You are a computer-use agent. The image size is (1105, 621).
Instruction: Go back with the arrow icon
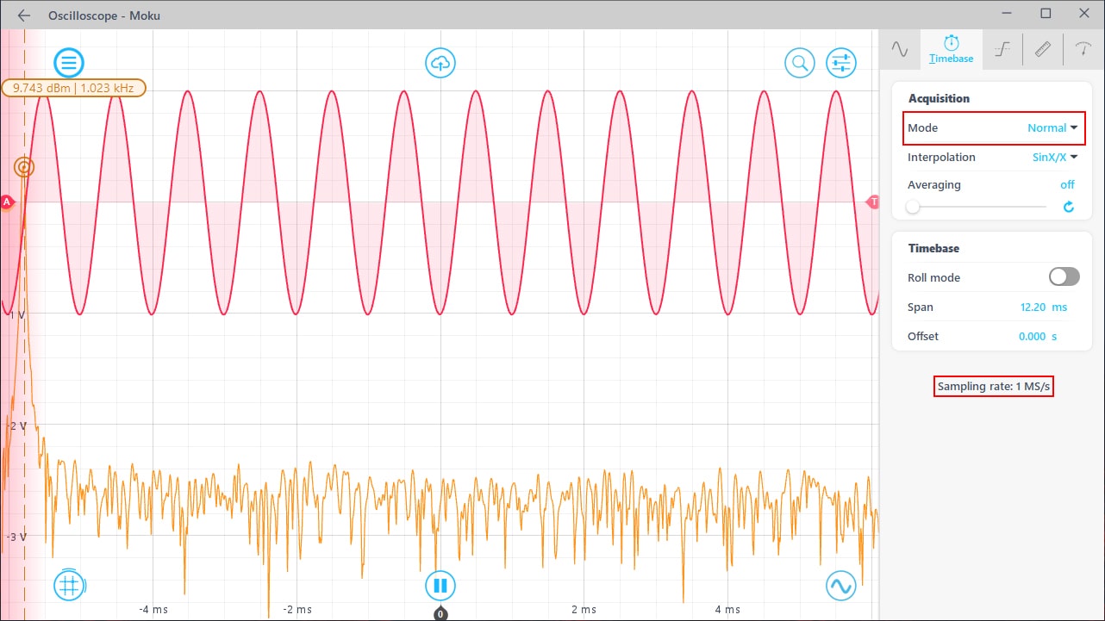(24, 16)
